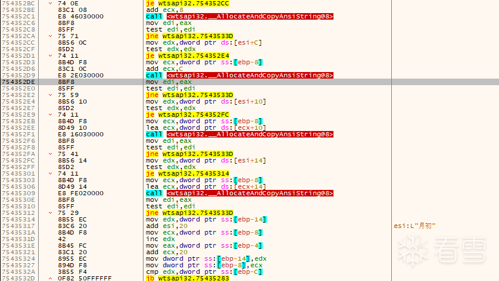
Task: Select the 'add ecx,20' instruction
Action: click(167, 252)
